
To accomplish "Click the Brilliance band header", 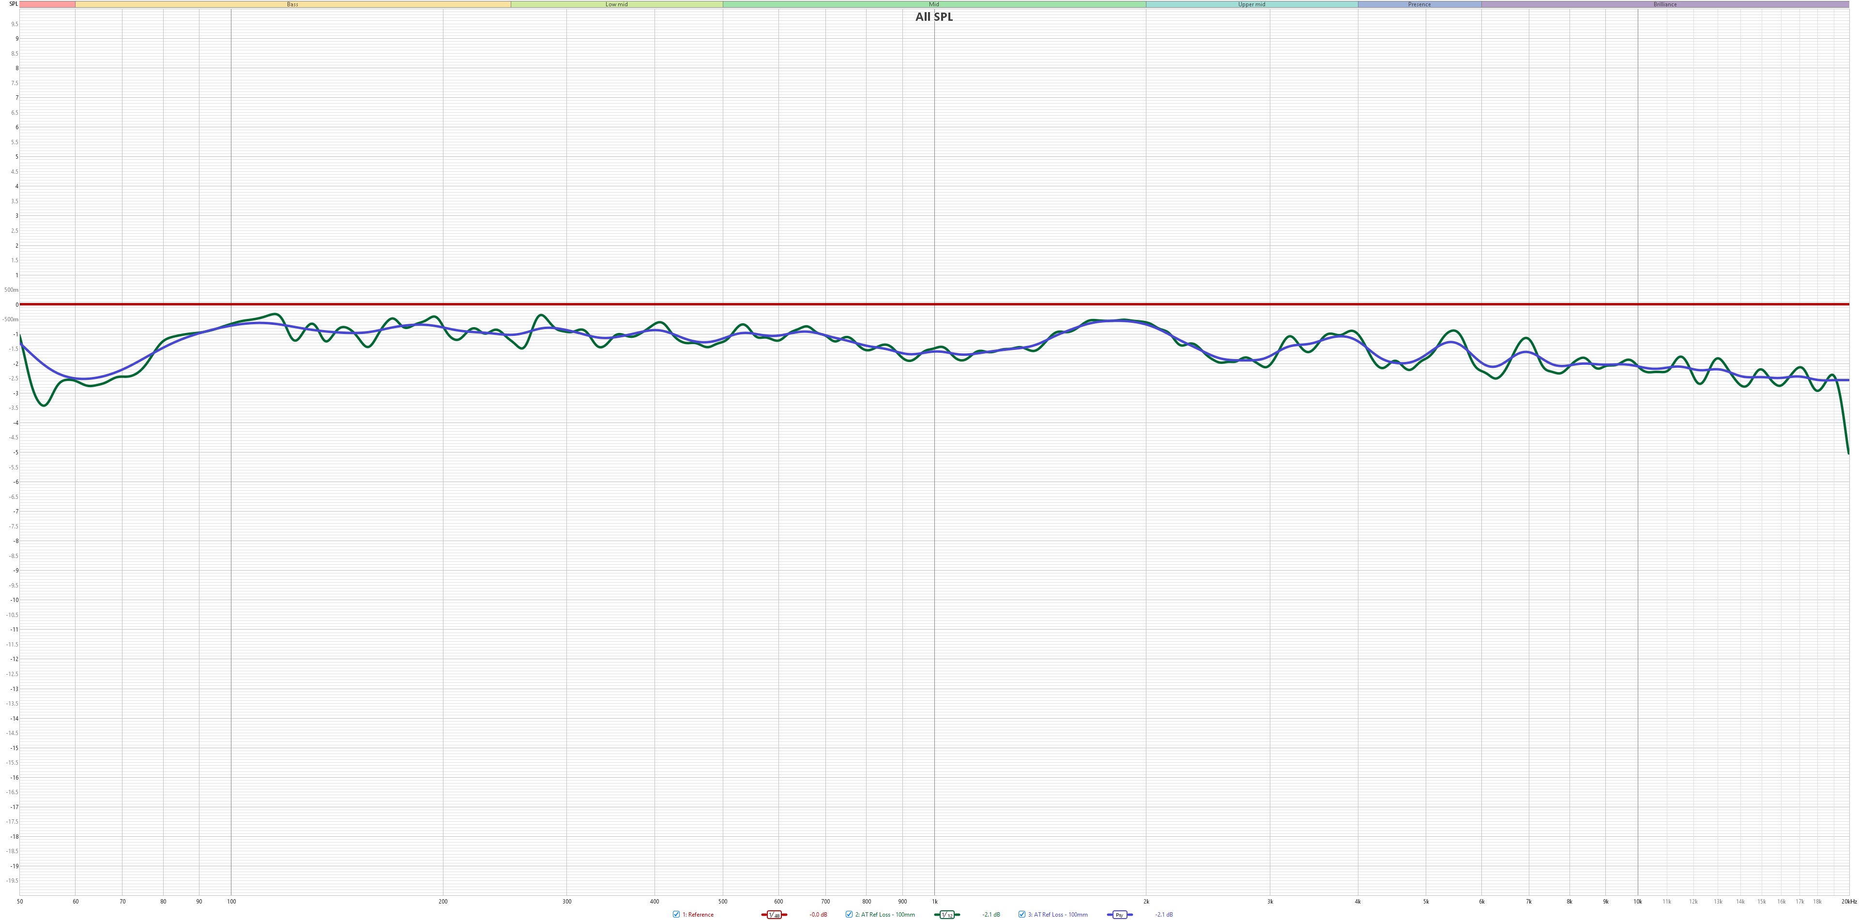I will click(1665, 4).
